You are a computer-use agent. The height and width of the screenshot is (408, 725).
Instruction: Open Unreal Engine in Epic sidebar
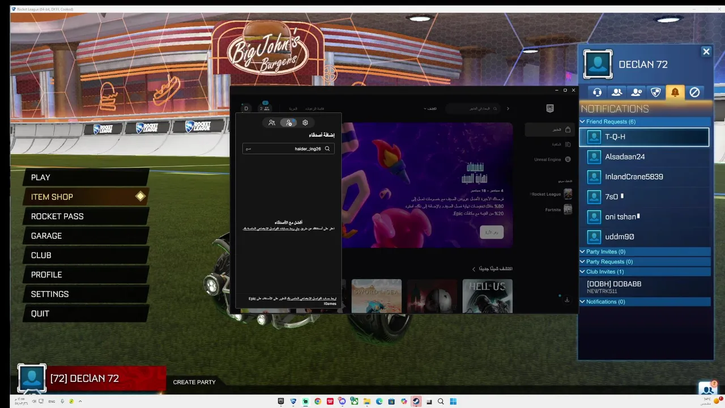tap(552, 160)
